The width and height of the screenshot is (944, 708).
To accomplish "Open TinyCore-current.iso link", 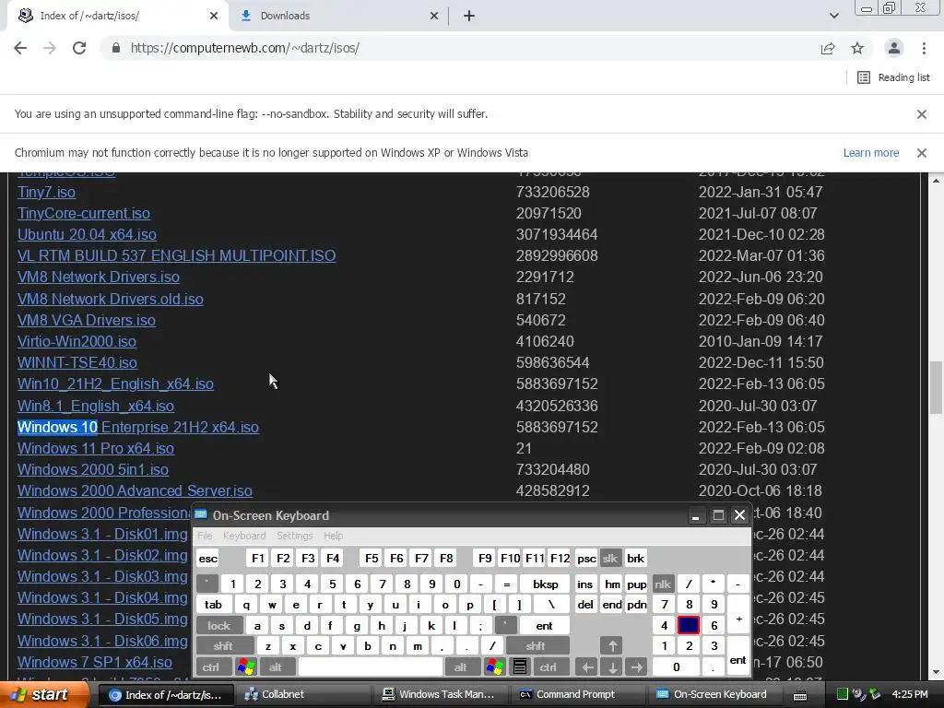I will point(84,213).
